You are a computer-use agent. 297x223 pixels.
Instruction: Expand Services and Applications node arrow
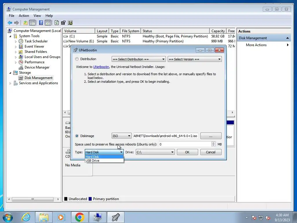coord(10,83)
